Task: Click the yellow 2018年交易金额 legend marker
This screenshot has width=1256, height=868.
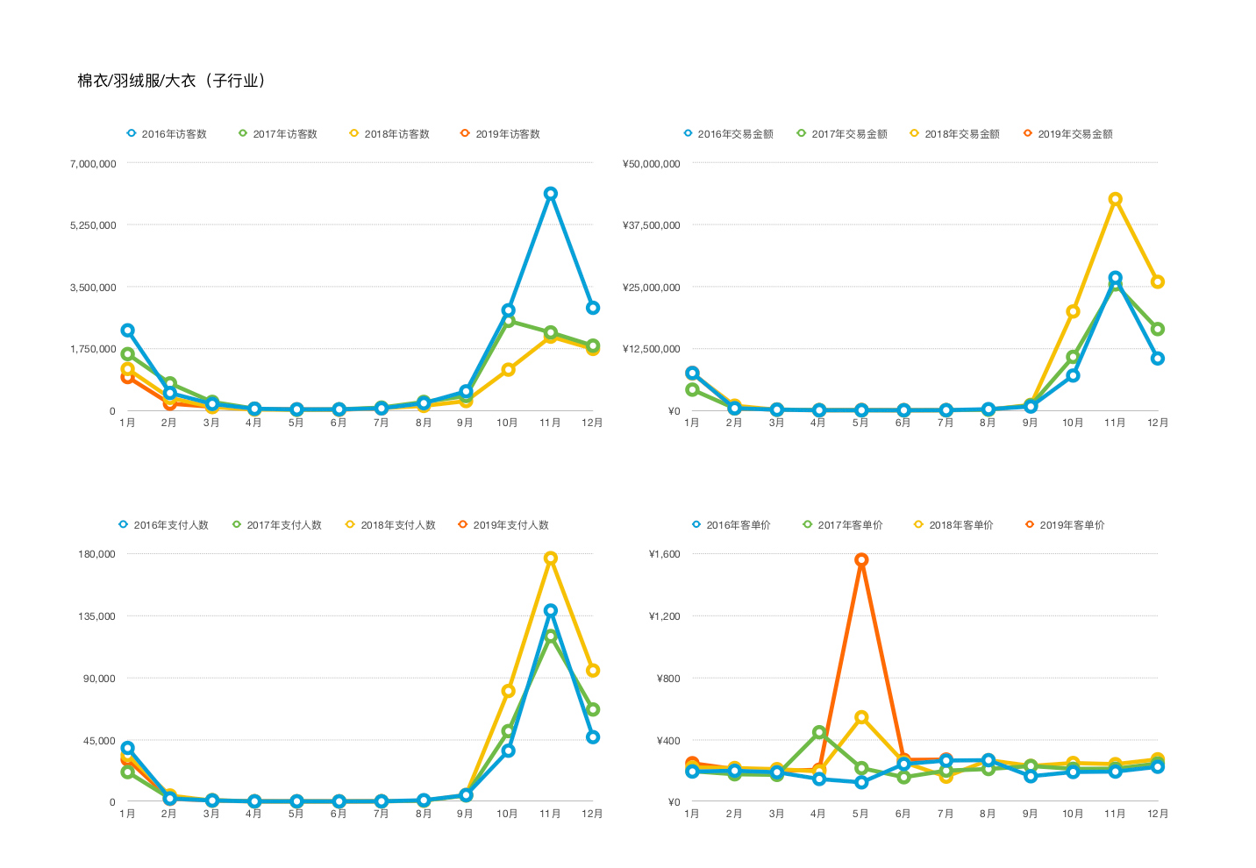Action: [915, 133]
